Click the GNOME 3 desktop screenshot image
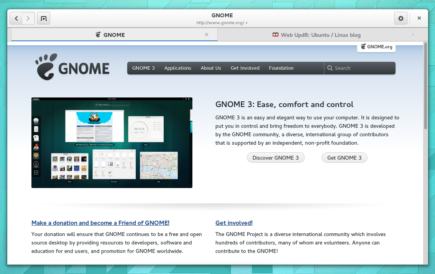This screenshot has width=435, height=274. pos(112,142)
